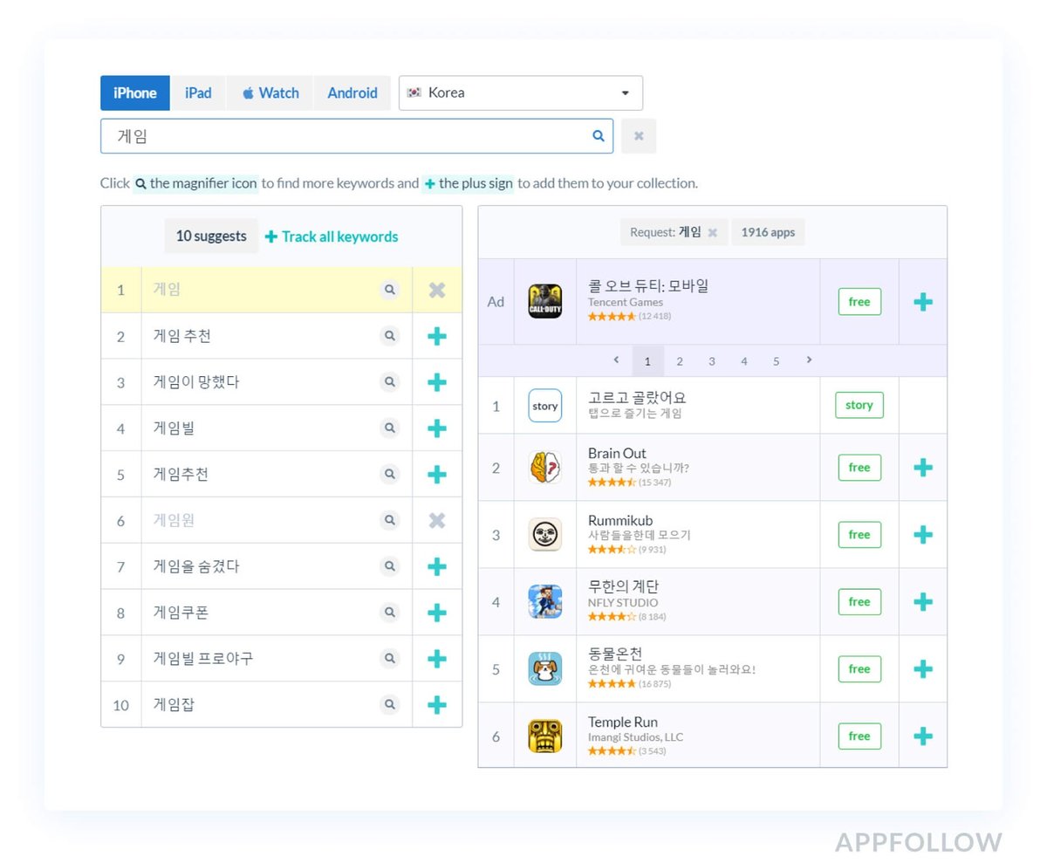Open the Call of Duty Mobile app icon
This screenshot has width=1047, height=863.
click(x=545, y=302)
